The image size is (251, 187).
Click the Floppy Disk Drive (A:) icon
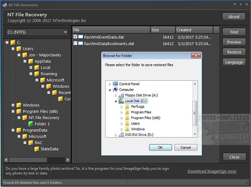[121, 95]
